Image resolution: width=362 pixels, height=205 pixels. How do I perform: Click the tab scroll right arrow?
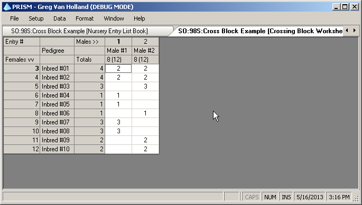pos(355,31)
